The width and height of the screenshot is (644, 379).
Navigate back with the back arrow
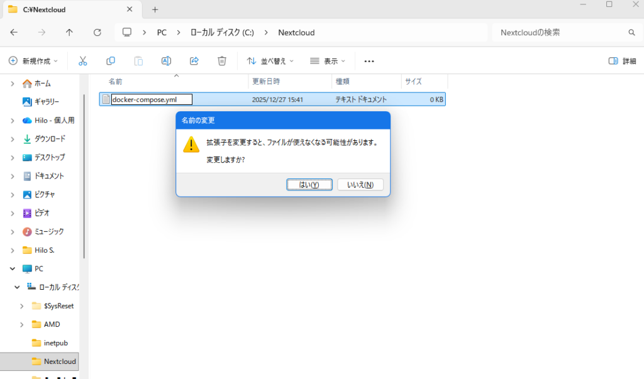point(14,33)
